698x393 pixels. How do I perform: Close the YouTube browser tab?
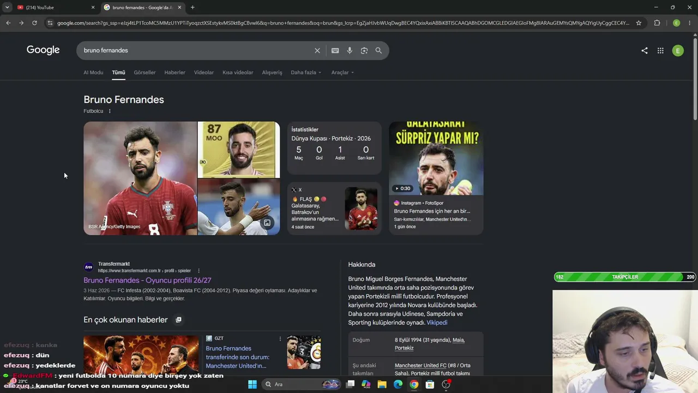(x=93, y=7)
